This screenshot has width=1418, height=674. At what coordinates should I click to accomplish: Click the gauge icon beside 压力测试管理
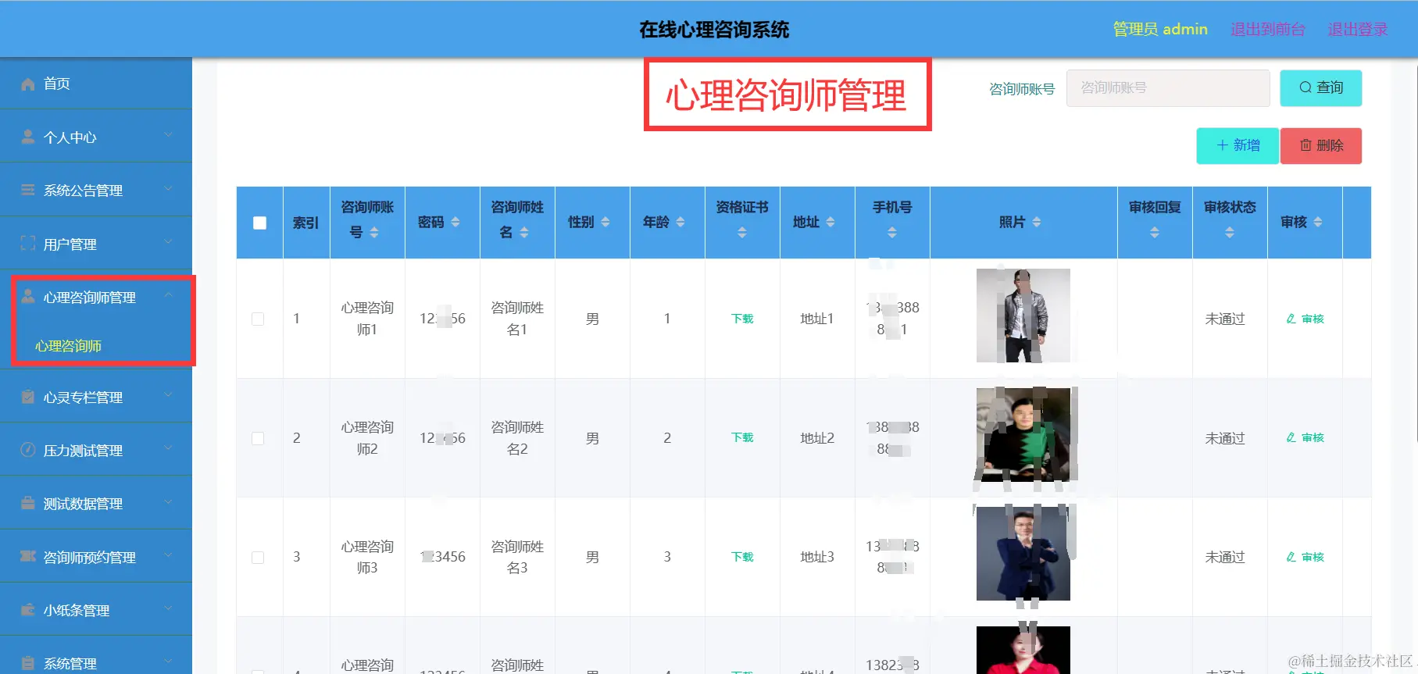(28, 450)
